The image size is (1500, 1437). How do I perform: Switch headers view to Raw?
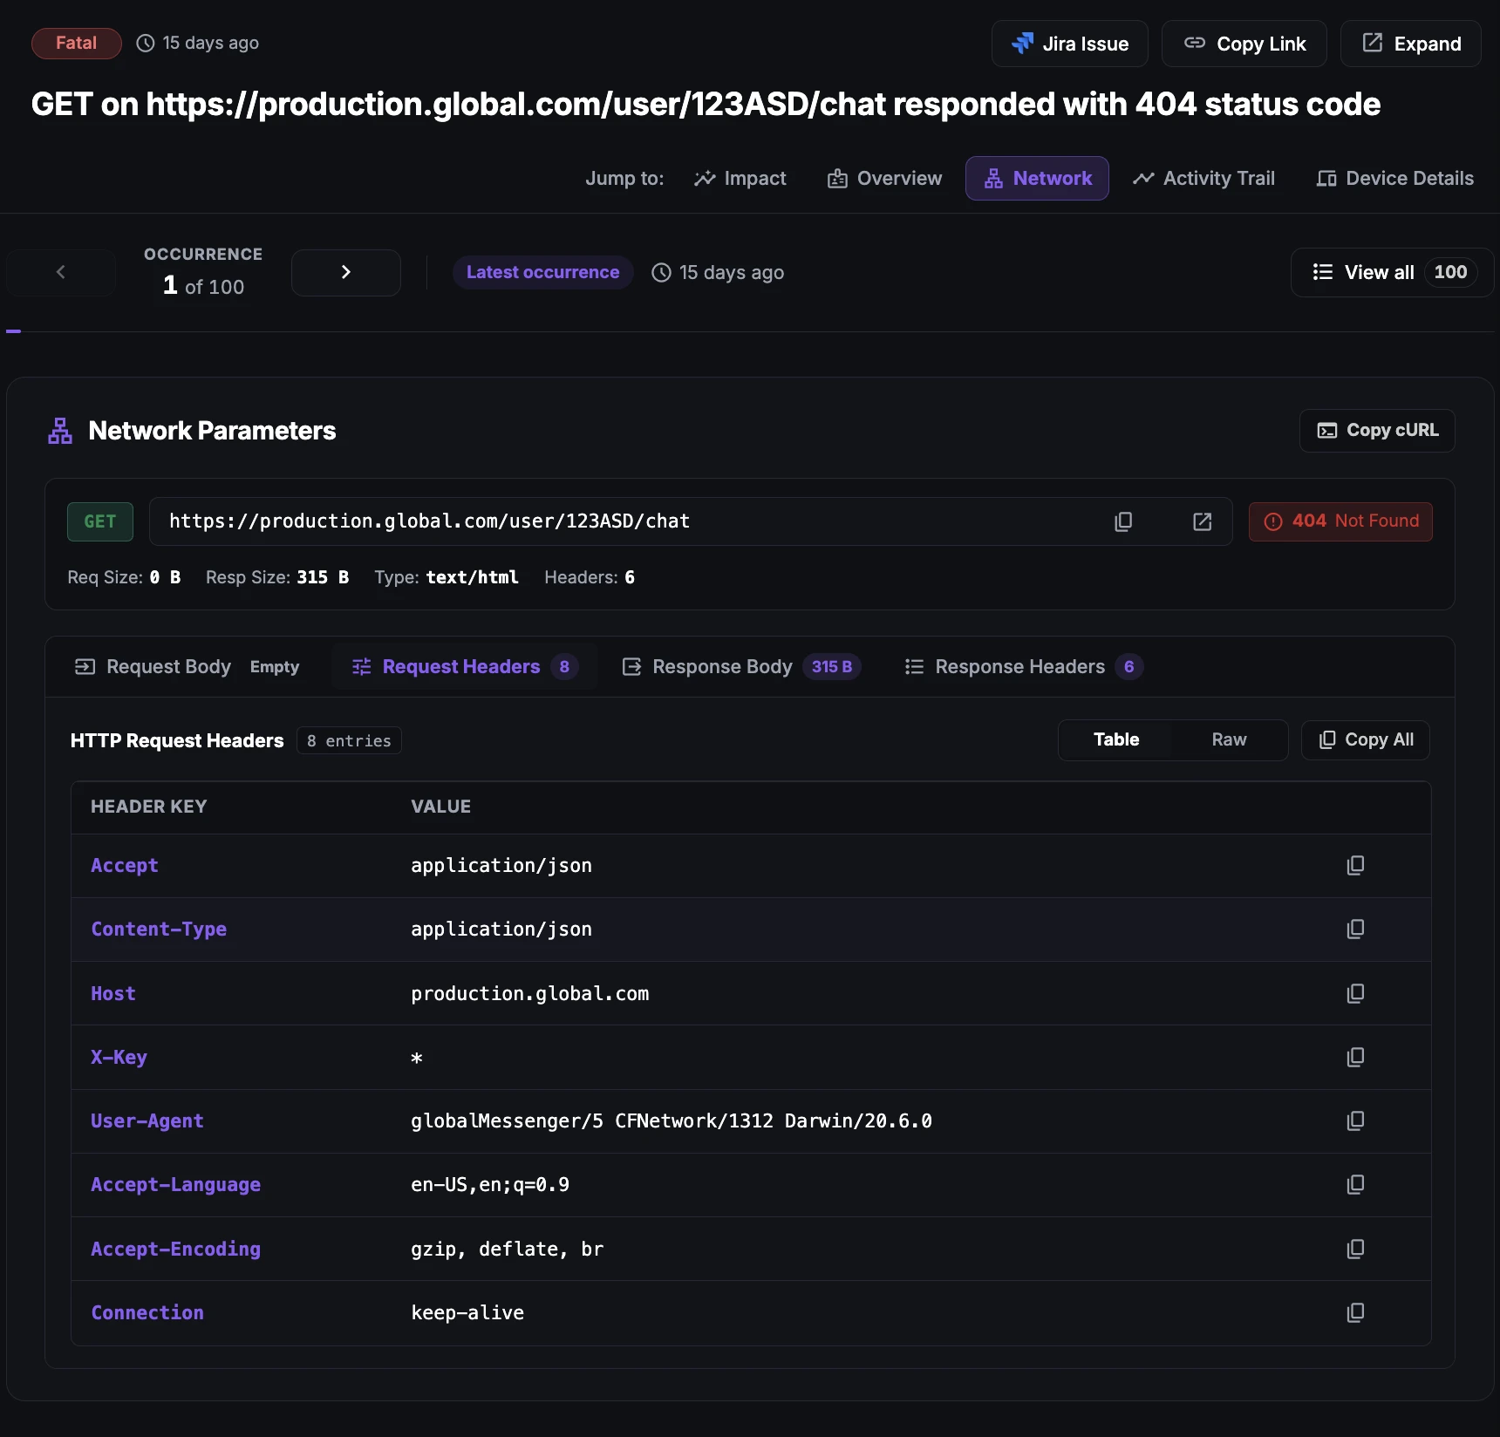(1229, 739)
